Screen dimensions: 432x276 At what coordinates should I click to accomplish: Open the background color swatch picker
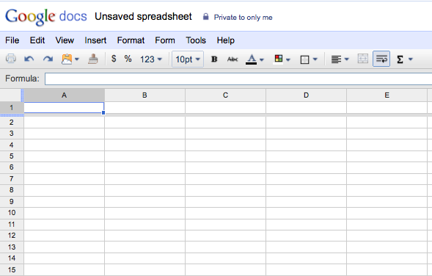point(282,59)
